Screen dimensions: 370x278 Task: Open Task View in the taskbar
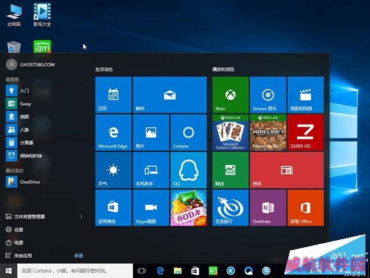pyautogui.click(x=142, y=270)
